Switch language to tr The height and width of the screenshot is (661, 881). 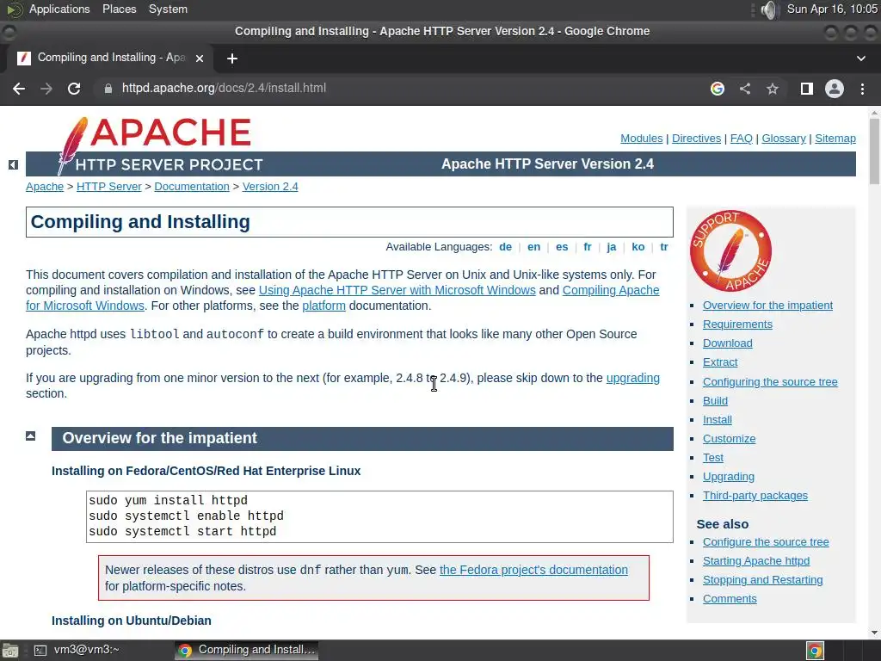(663, 247)
